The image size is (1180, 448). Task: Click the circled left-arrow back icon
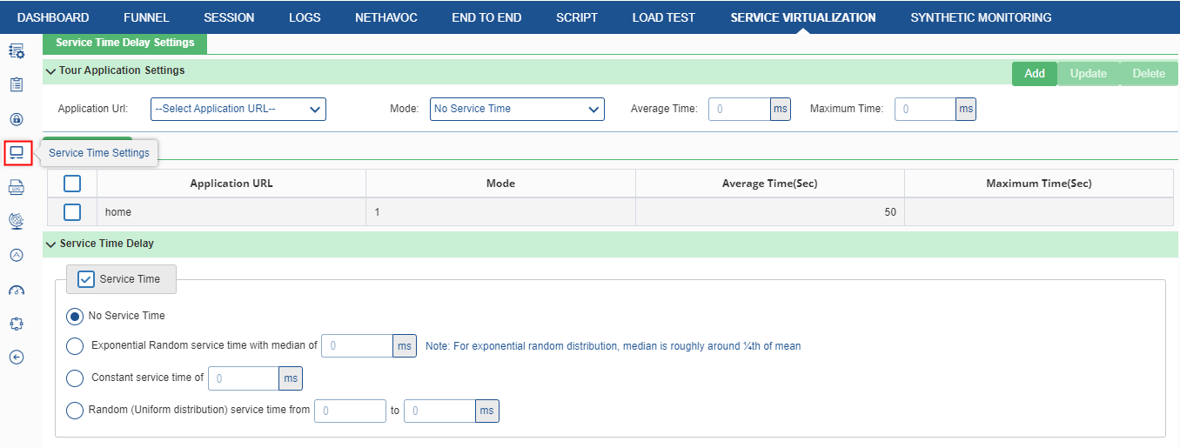point(16,358)
